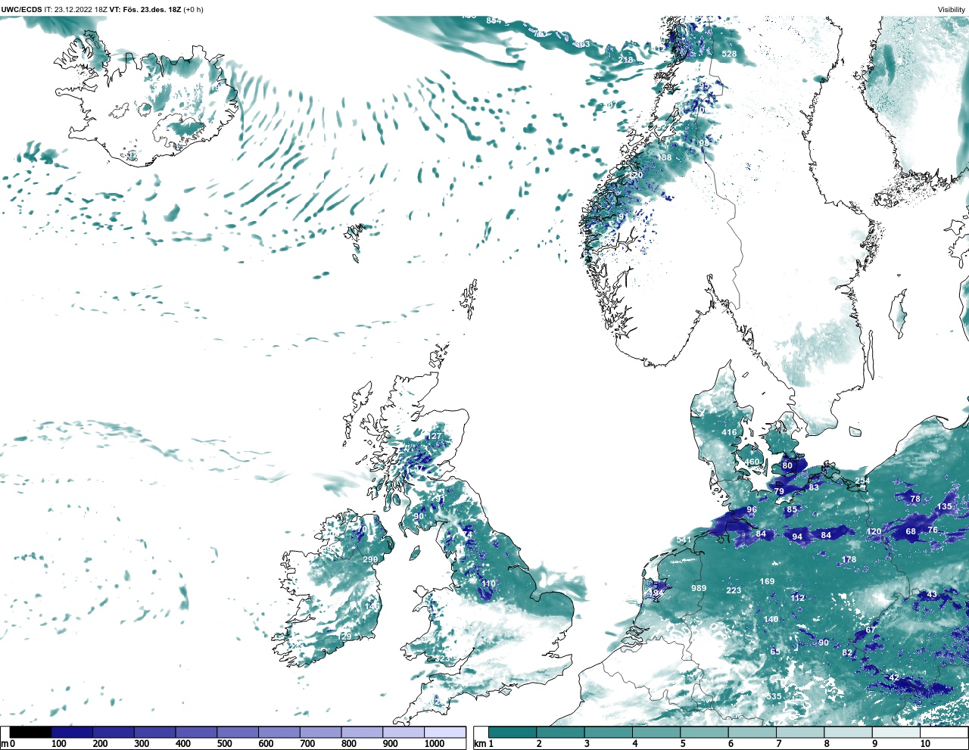The width and height of the screenshot is (969, 750).
Task: Click the '110' visibility value over England
Action: 489,584
